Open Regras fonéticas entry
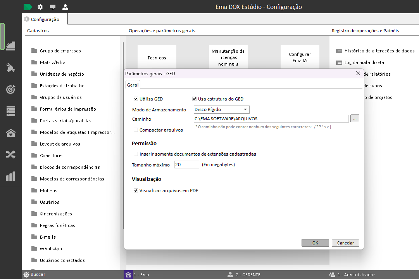 click(x=57, y=225)
